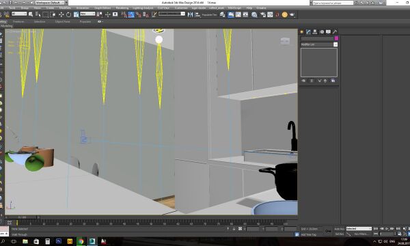Go to the start frame
Screen dimensions: 410x246
376,228
